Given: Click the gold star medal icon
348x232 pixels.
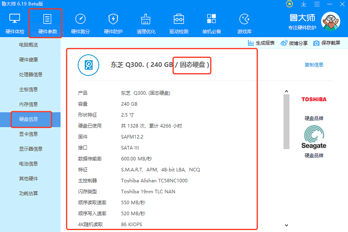Looking at the screenshot, I should (289, 4).
